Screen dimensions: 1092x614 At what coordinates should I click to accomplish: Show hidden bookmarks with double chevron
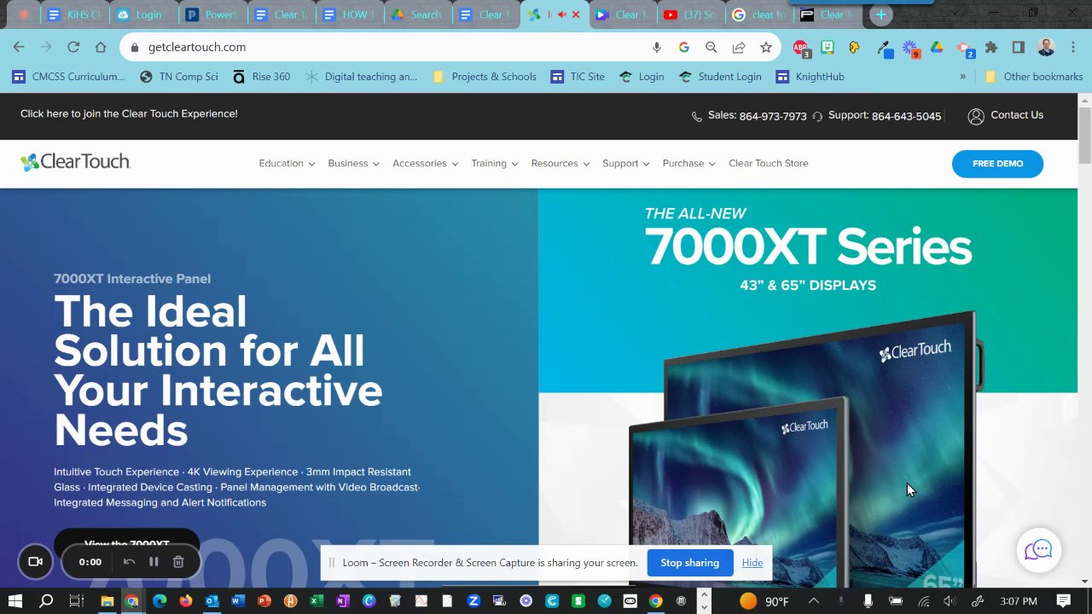tap(963, 77)
